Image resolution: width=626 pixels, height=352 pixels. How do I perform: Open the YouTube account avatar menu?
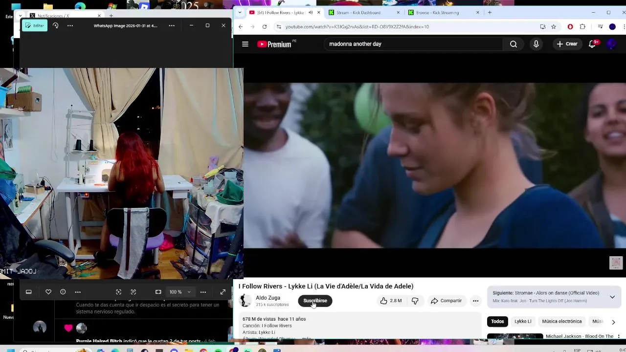pyautogui.click(x=611, y=44)
